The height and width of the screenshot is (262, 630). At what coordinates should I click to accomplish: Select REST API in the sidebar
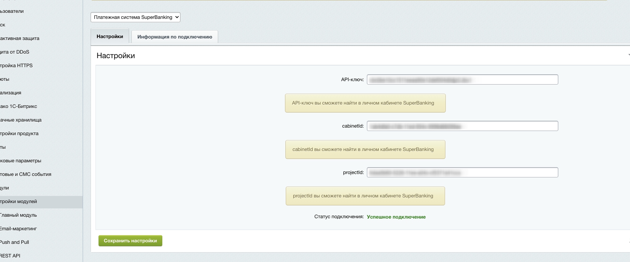pos(10,256)
